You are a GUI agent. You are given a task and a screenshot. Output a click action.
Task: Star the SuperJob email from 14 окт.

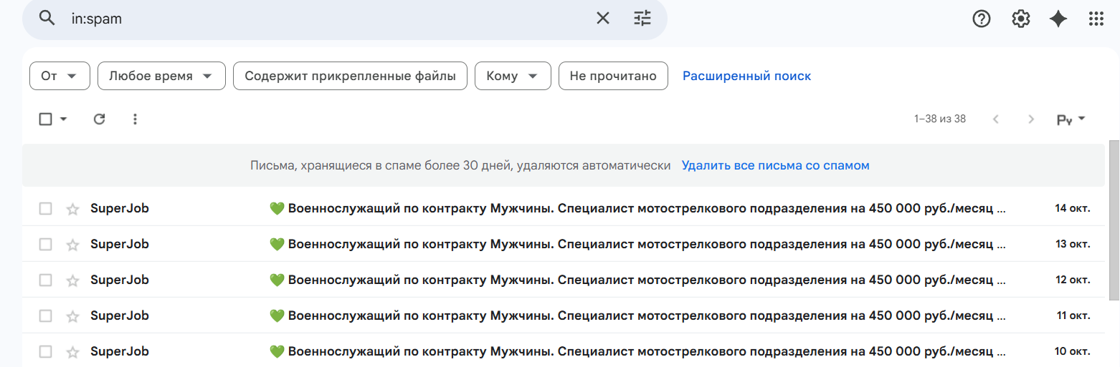point(72,209)
